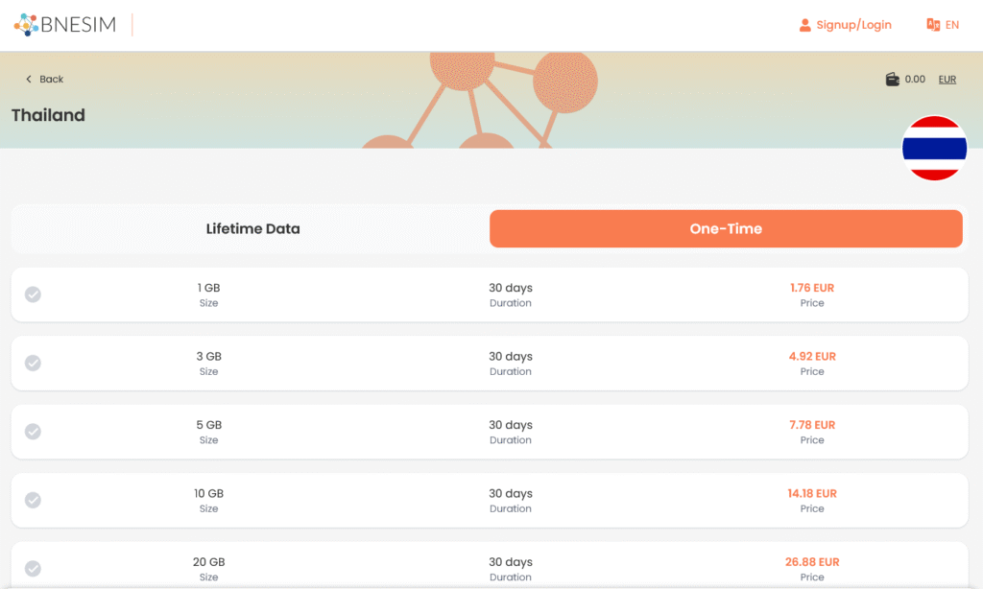The height and width of the screenshot is (589, 983).
Task: Click the Thailand flag icon
Action: (934, 148)
